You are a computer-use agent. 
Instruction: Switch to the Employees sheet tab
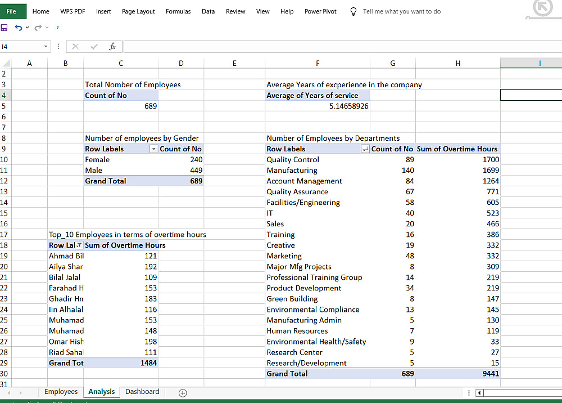[61, 392]
